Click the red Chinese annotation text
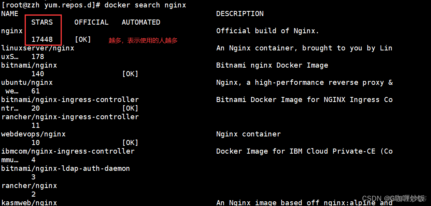The height and width of the screenshot is (206, 431). coord(143,40)
